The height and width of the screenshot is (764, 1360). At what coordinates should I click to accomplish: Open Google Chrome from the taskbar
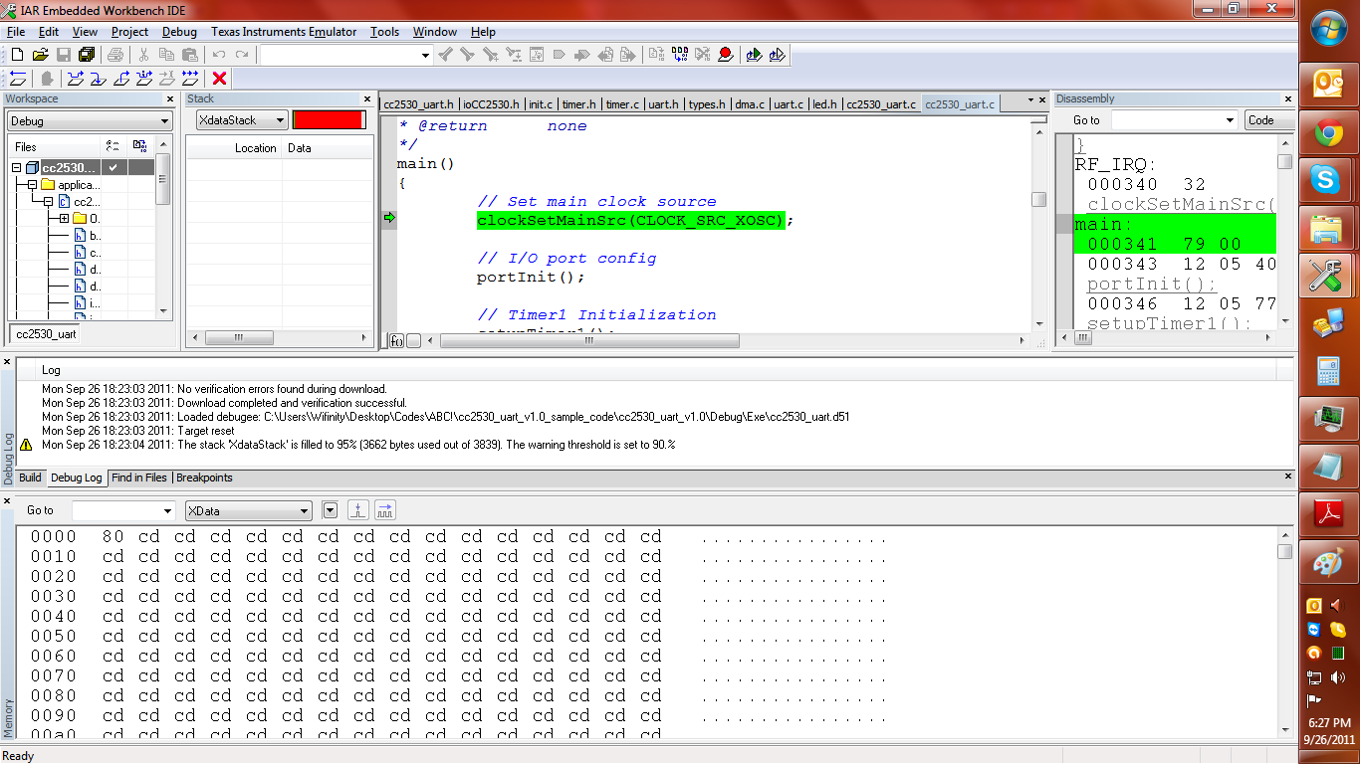click(1328, 132)
